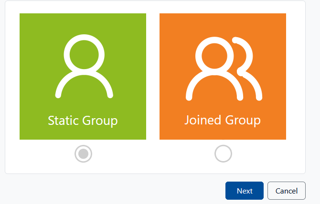This screenshot has width=320, height=204.
Task: Enable the unselected radio below orange tile
Action: 223,153
